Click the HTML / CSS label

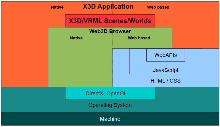(166, 81)
